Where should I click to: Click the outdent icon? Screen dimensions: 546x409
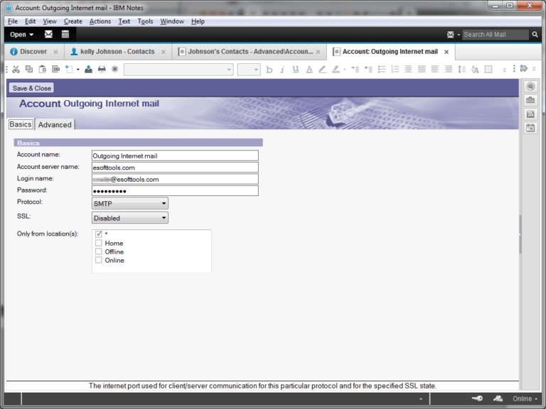(x=368, y=69)
